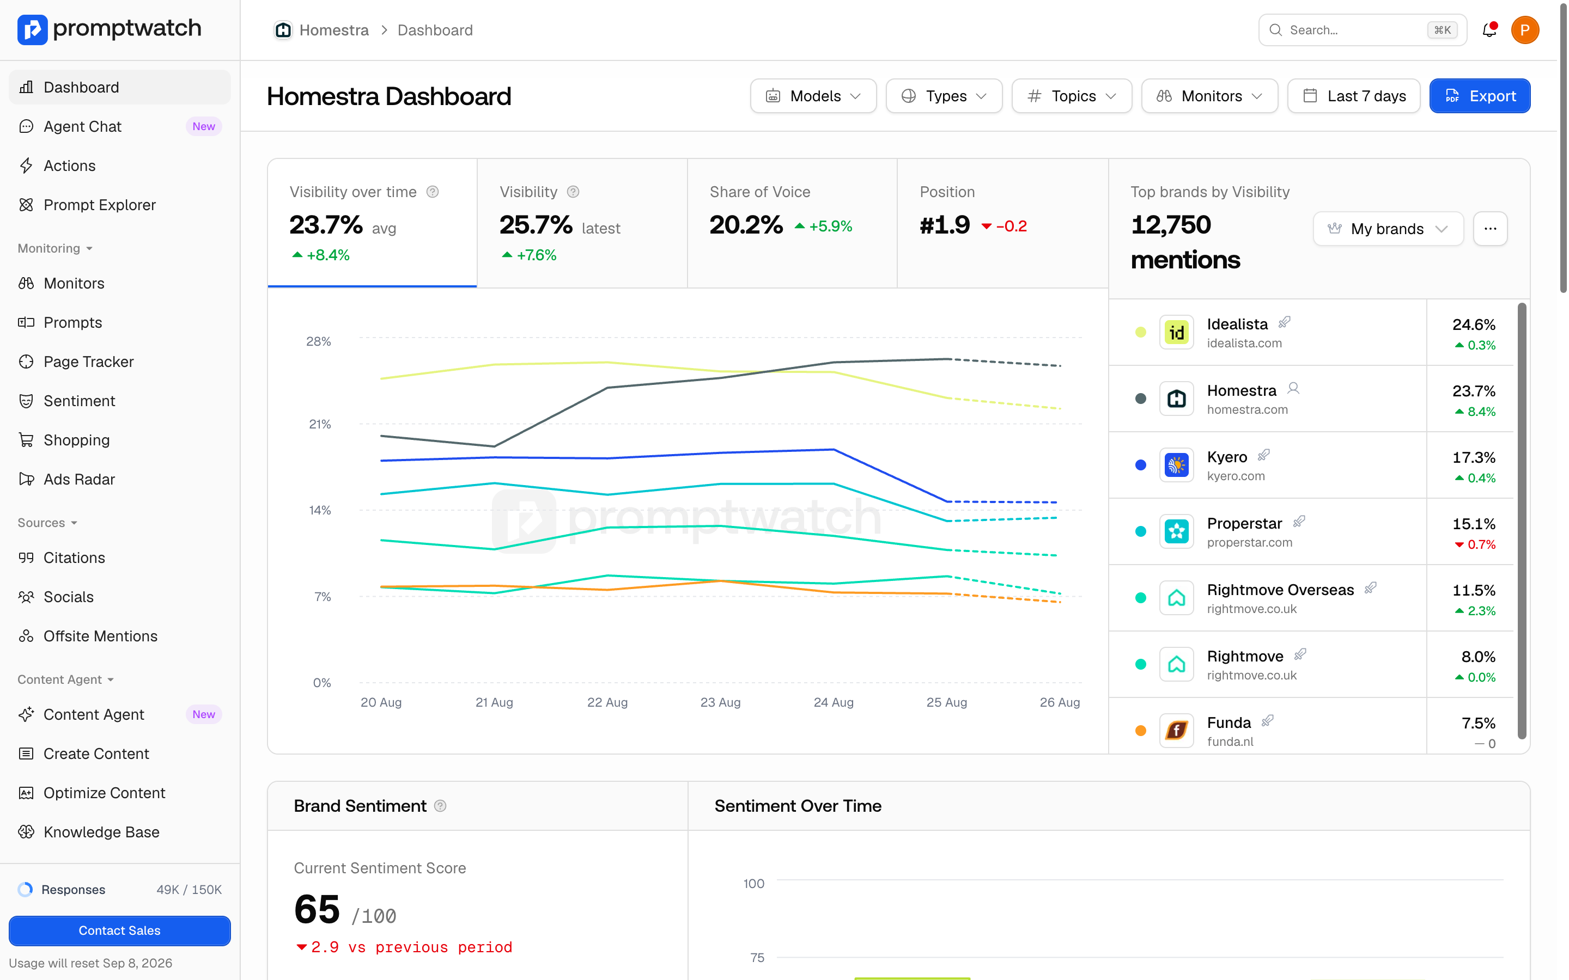The width and height of the screenshot is (1569, 980).
Task: Collapse the Monitoring sidebar section
Action: coord(55,248)
